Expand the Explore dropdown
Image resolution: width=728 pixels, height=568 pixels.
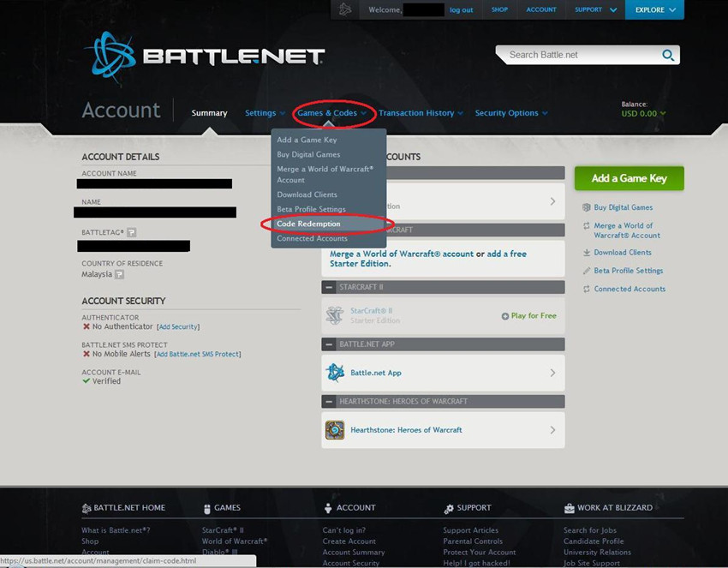coord(654,9)
